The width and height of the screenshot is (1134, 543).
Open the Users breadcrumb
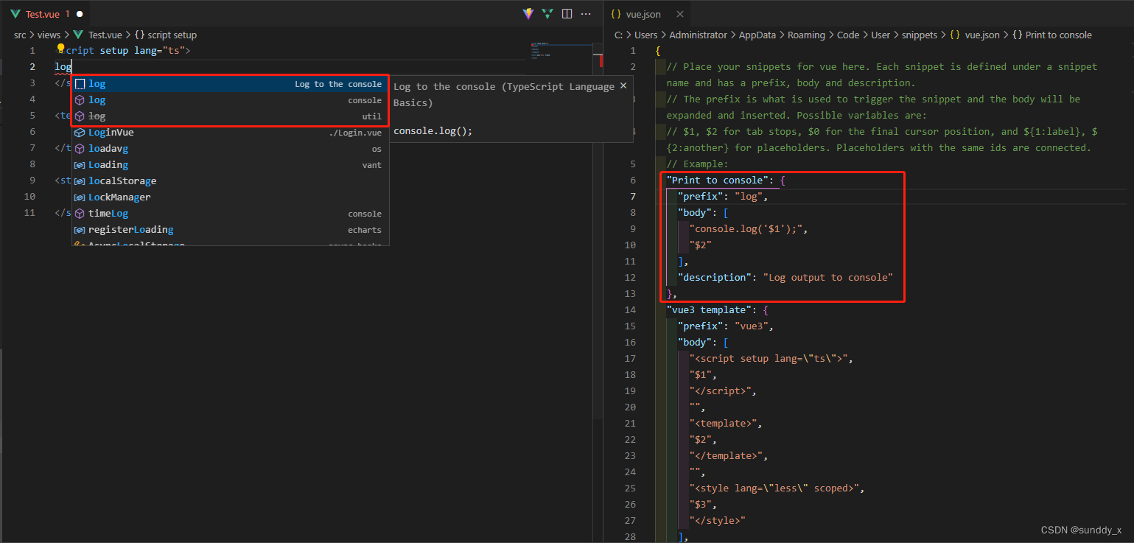click(645, 35)
